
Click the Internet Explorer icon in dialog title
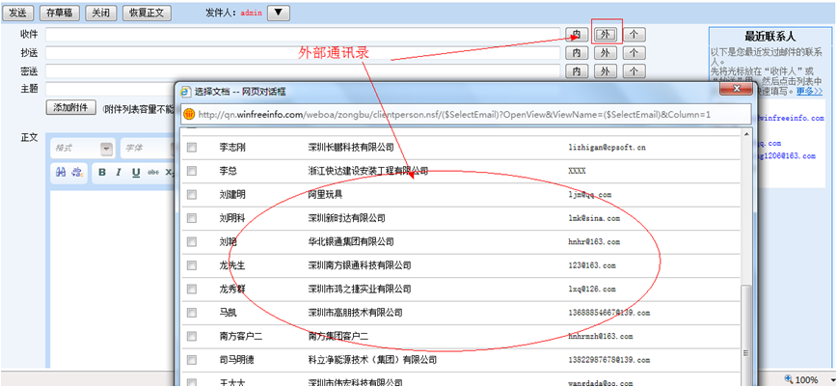pos(186,92)
